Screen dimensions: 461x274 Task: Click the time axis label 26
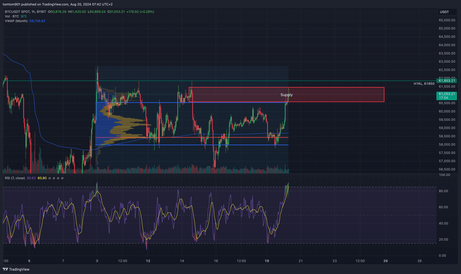[x=386, y=261]
